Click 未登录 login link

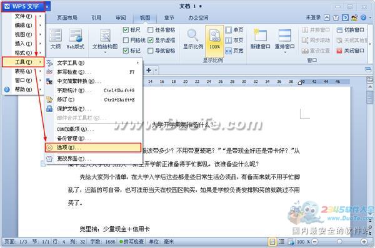[313, 17]
